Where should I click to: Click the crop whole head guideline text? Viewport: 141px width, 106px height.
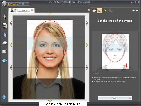(115, 78)
